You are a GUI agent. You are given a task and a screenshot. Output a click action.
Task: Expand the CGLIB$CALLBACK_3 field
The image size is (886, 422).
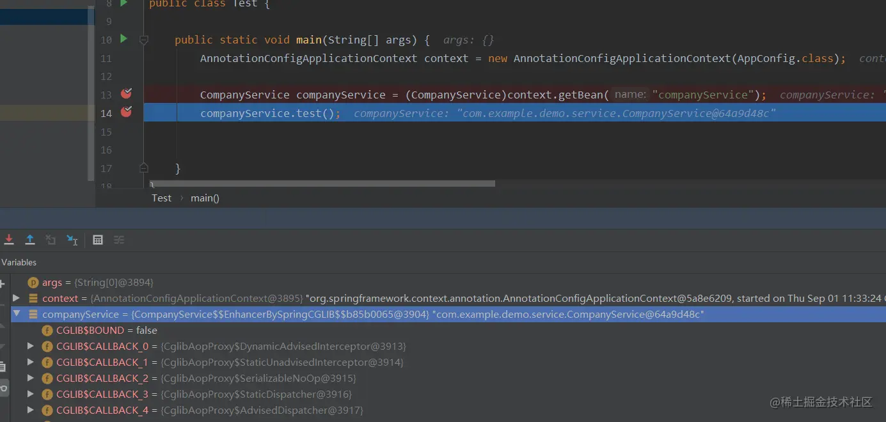(31, 394)
